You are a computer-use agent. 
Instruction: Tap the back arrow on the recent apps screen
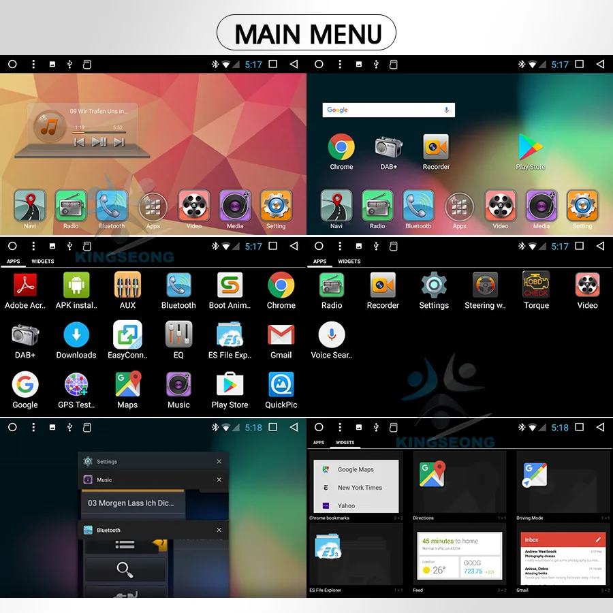pyautogui.click(x=294, y=427)
